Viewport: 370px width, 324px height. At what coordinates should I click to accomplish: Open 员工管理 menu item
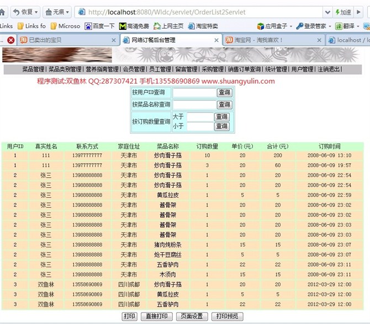pos(160,69)
